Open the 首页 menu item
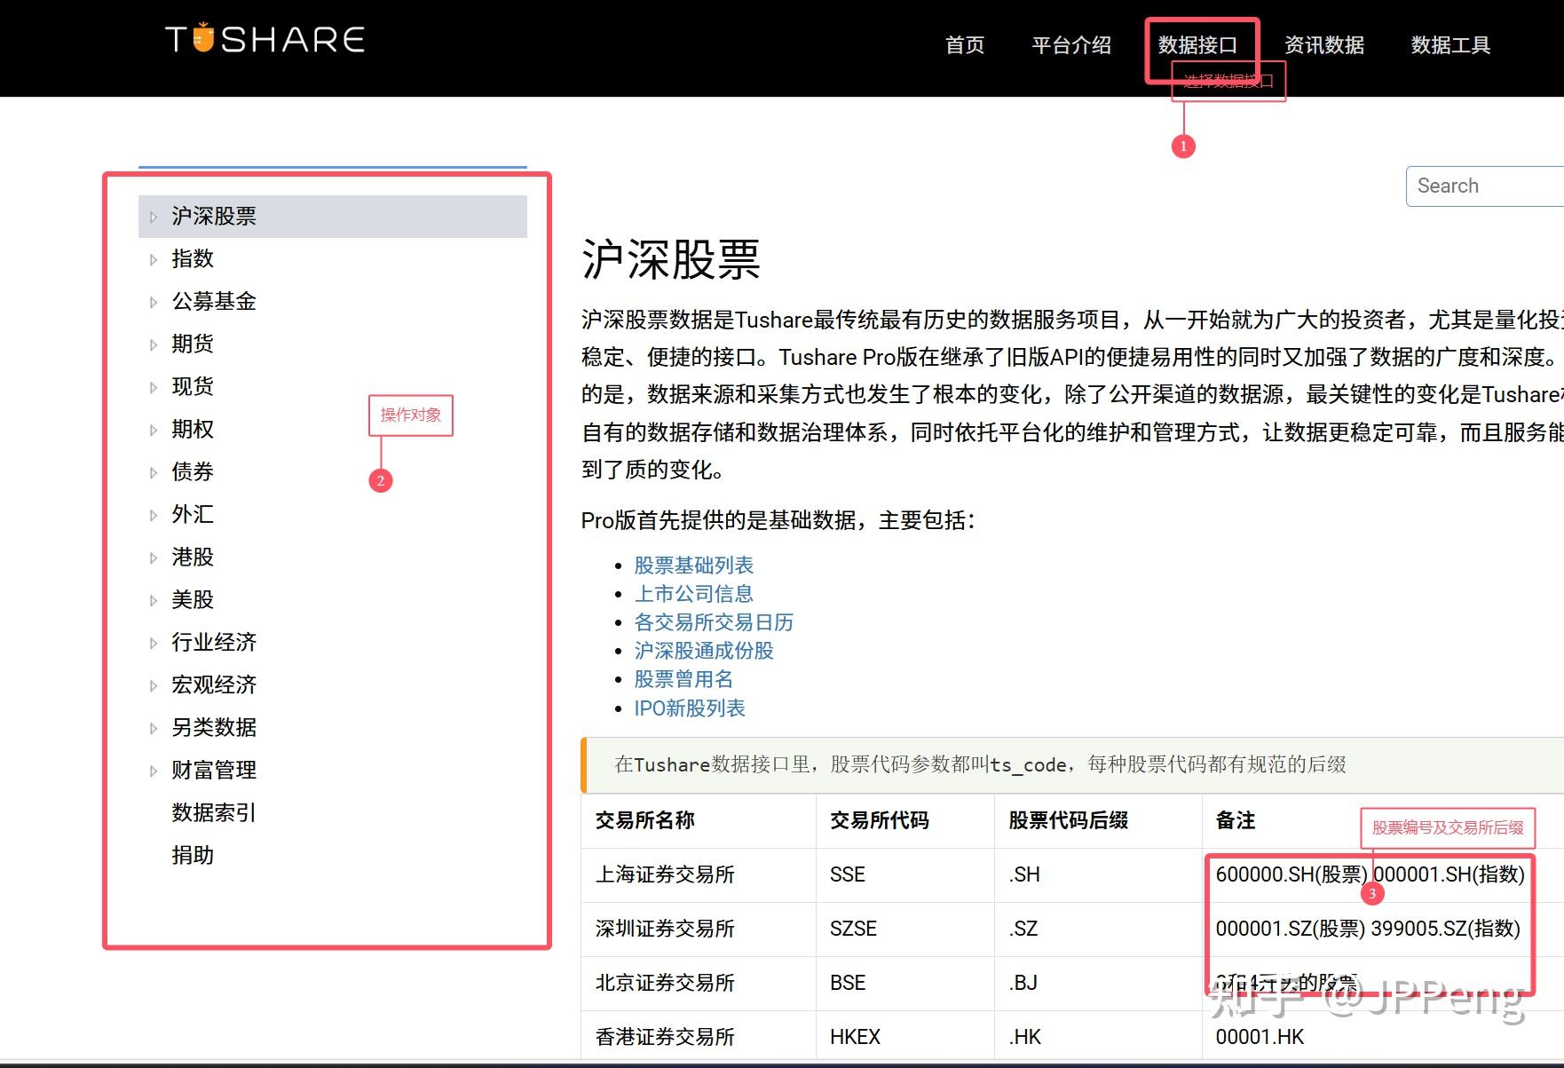The image size is (1564, 1068). point(965,45)
